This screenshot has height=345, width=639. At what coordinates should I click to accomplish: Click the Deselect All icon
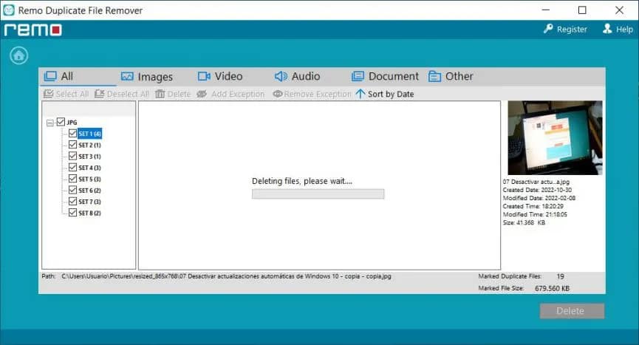coord(100,94)
